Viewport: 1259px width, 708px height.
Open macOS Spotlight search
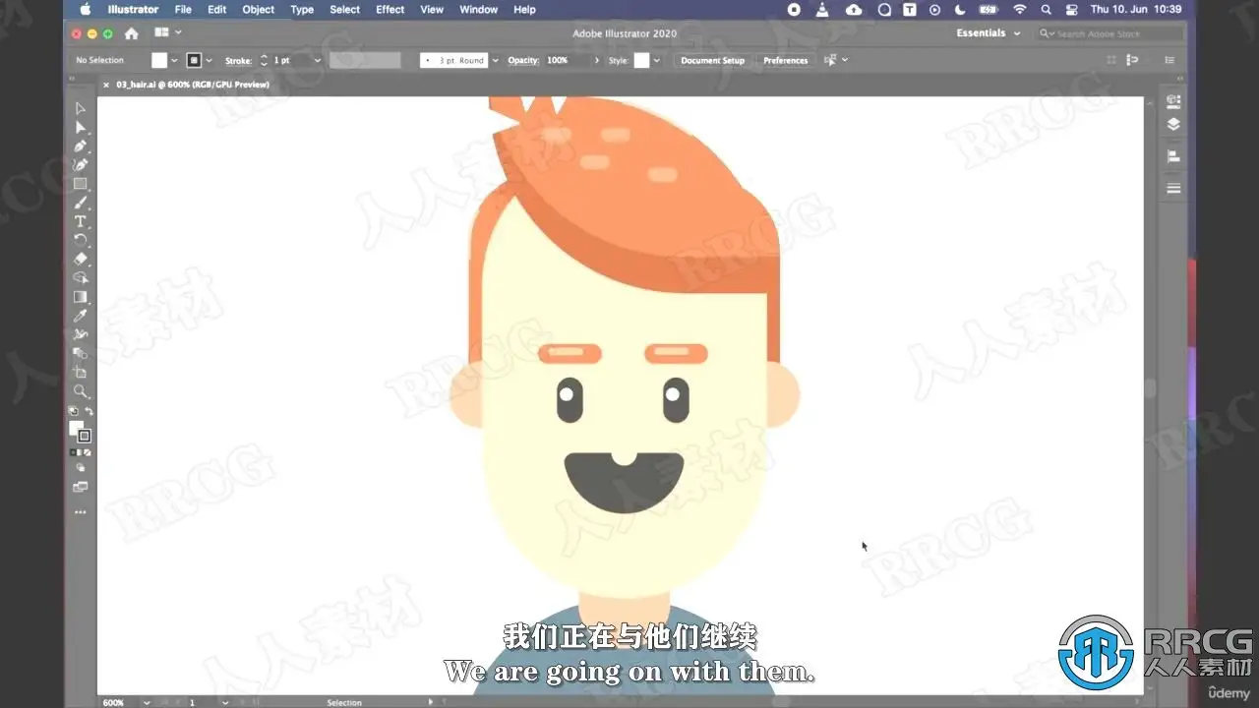pos(1046,10)
